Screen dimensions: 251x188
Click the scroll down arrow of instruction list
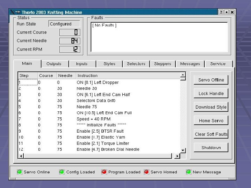pyautogui.click(x=183, y=150)
